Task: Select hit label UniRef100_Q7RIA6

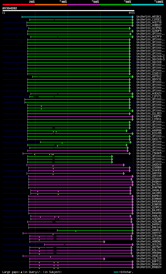Action: pyautogui.click(x=149, y=236)
